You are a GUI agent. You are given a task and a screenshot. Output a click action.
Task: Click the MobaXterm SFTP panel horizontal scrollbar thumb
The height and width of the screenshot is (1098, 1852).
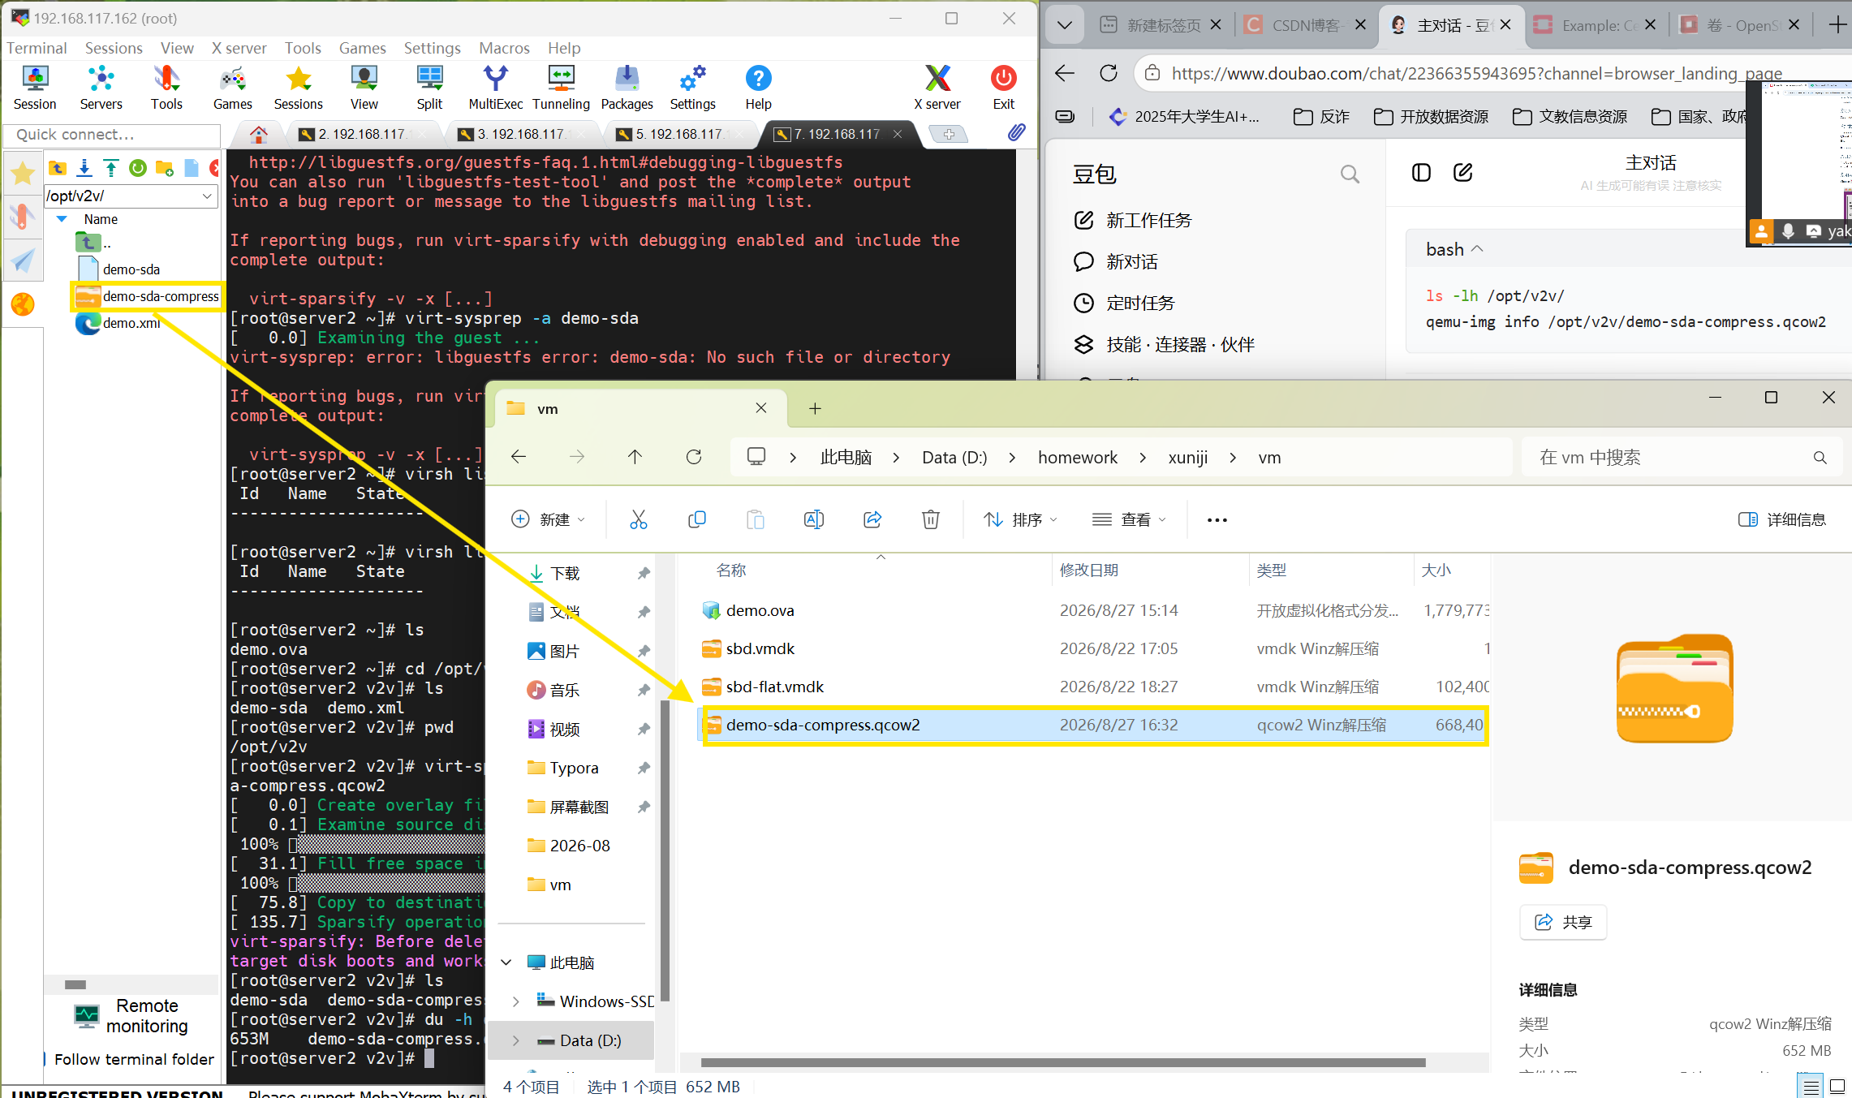(75, 984)
